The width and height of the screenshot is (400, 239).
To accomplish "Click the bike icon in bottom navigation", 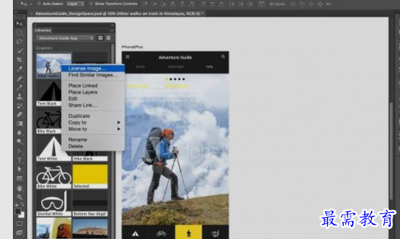I will pos(161,233).
